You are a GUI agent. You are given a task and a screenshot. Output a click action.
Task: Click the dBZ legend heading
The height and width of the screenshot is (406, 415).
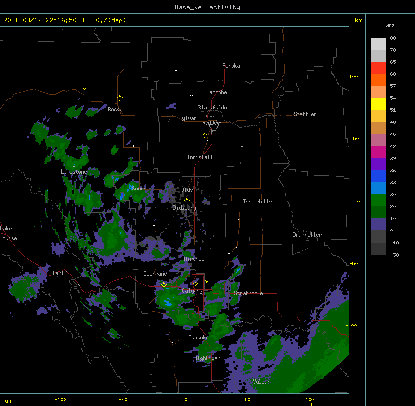390,26
